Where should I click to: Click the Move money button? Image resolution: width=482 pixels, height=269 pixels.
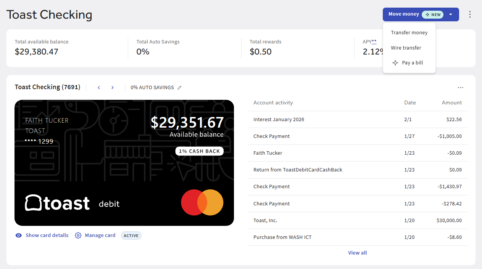[x=404, y=14]
